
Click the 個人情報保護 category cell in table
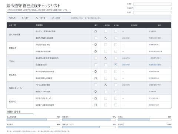click(20, 35)
